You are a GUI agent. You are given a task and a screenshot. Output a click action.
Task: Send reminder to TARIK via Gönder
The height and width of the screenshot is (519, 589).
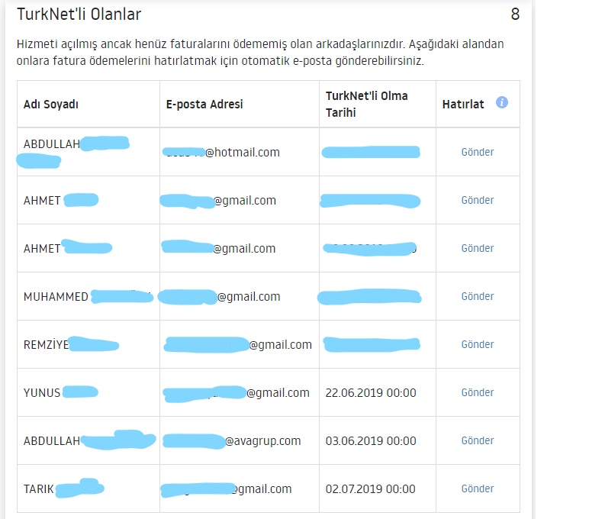pyautogui.click(x=478, y=488)
